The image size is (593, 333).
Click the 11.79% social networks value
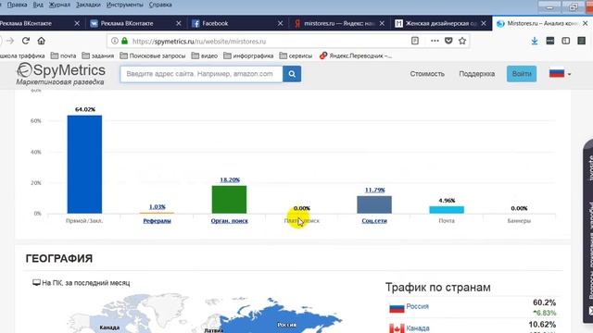(x=374, y=190)
